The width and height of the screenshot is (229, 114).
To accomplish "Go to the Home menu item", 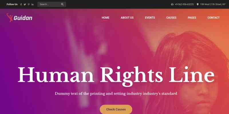I will (105, 18).
